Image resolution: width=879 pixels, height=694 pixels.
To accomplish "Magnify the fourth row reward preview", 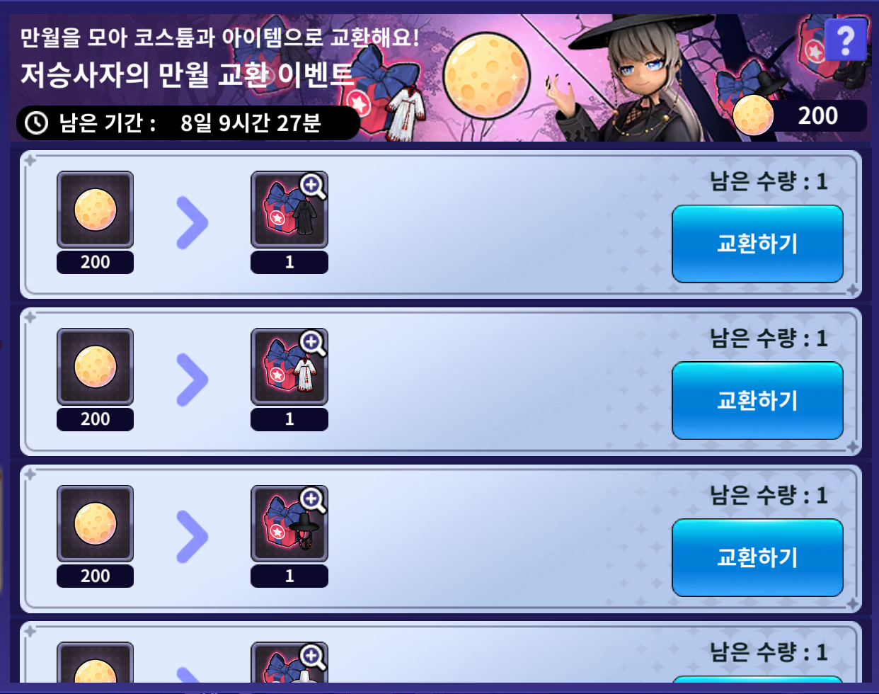I will (x=313, y=657).
